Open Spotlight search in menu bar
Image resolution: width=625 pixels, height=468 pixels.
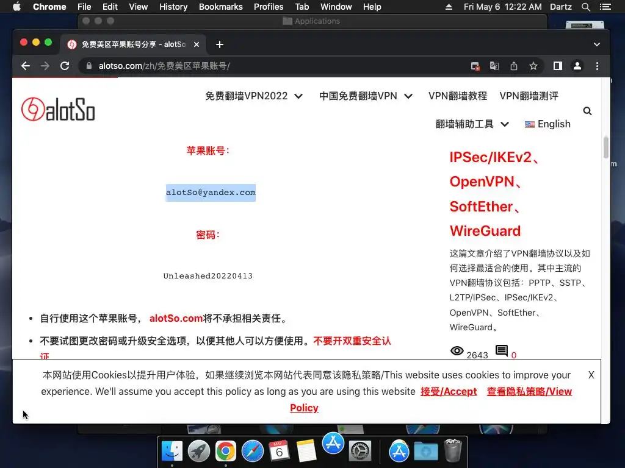(x=585, y=7)
